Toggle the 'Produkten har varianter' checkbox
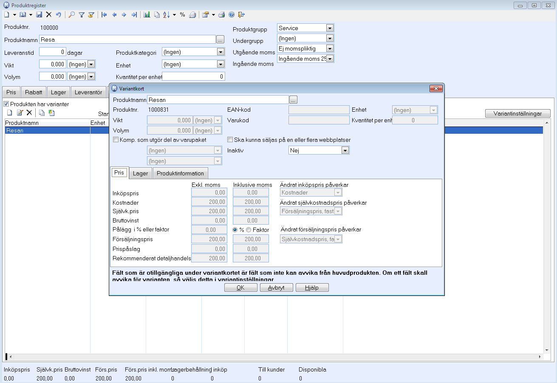Screen dimensions: 557x383 (6, 104)
